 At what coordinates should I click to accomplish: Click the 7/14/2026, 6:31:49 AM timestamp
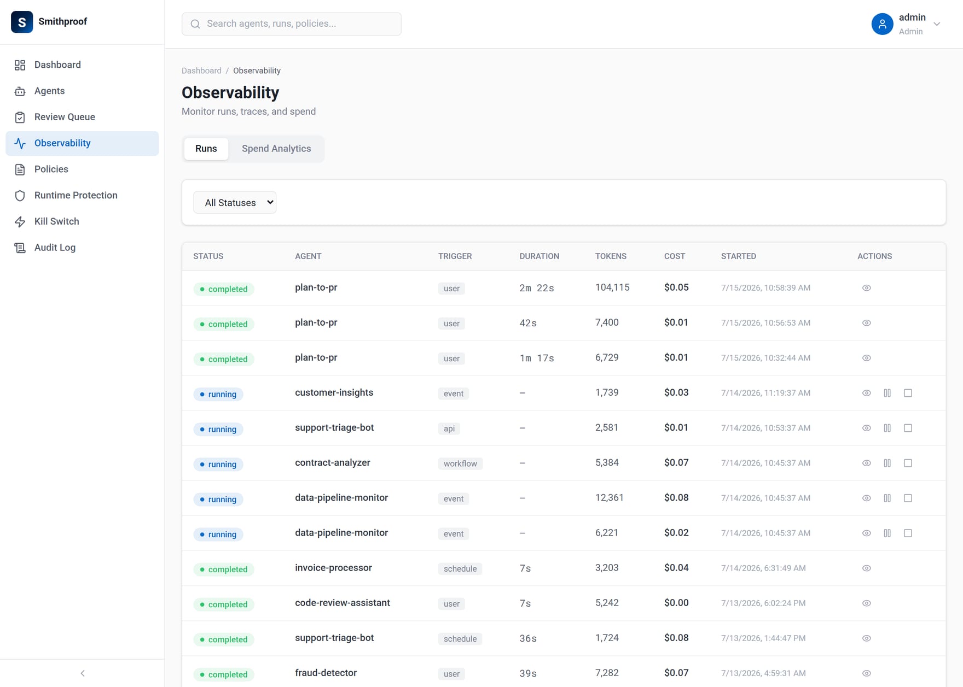(763, 568)
